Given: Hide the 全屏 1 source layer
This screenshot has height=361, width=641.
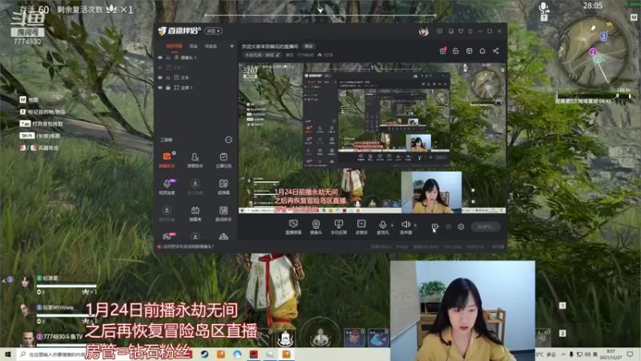Looking at the screenshot, I should [x=159, y=87].
